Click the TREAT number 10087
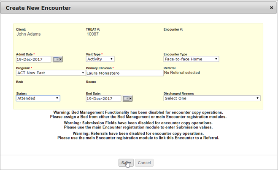 tap(92, 34)
